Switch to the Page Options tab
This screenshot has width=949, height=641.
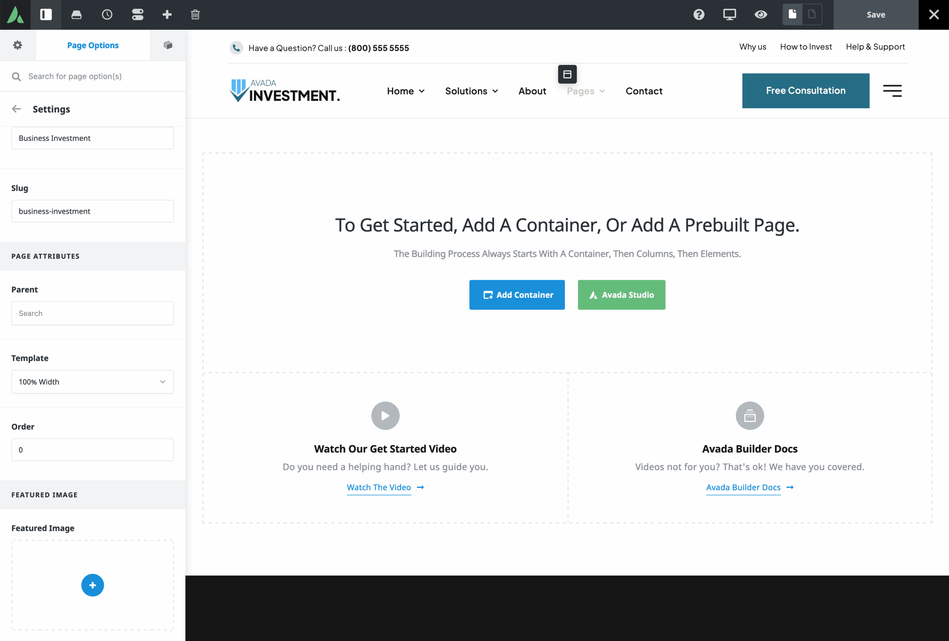coord(93,45)
